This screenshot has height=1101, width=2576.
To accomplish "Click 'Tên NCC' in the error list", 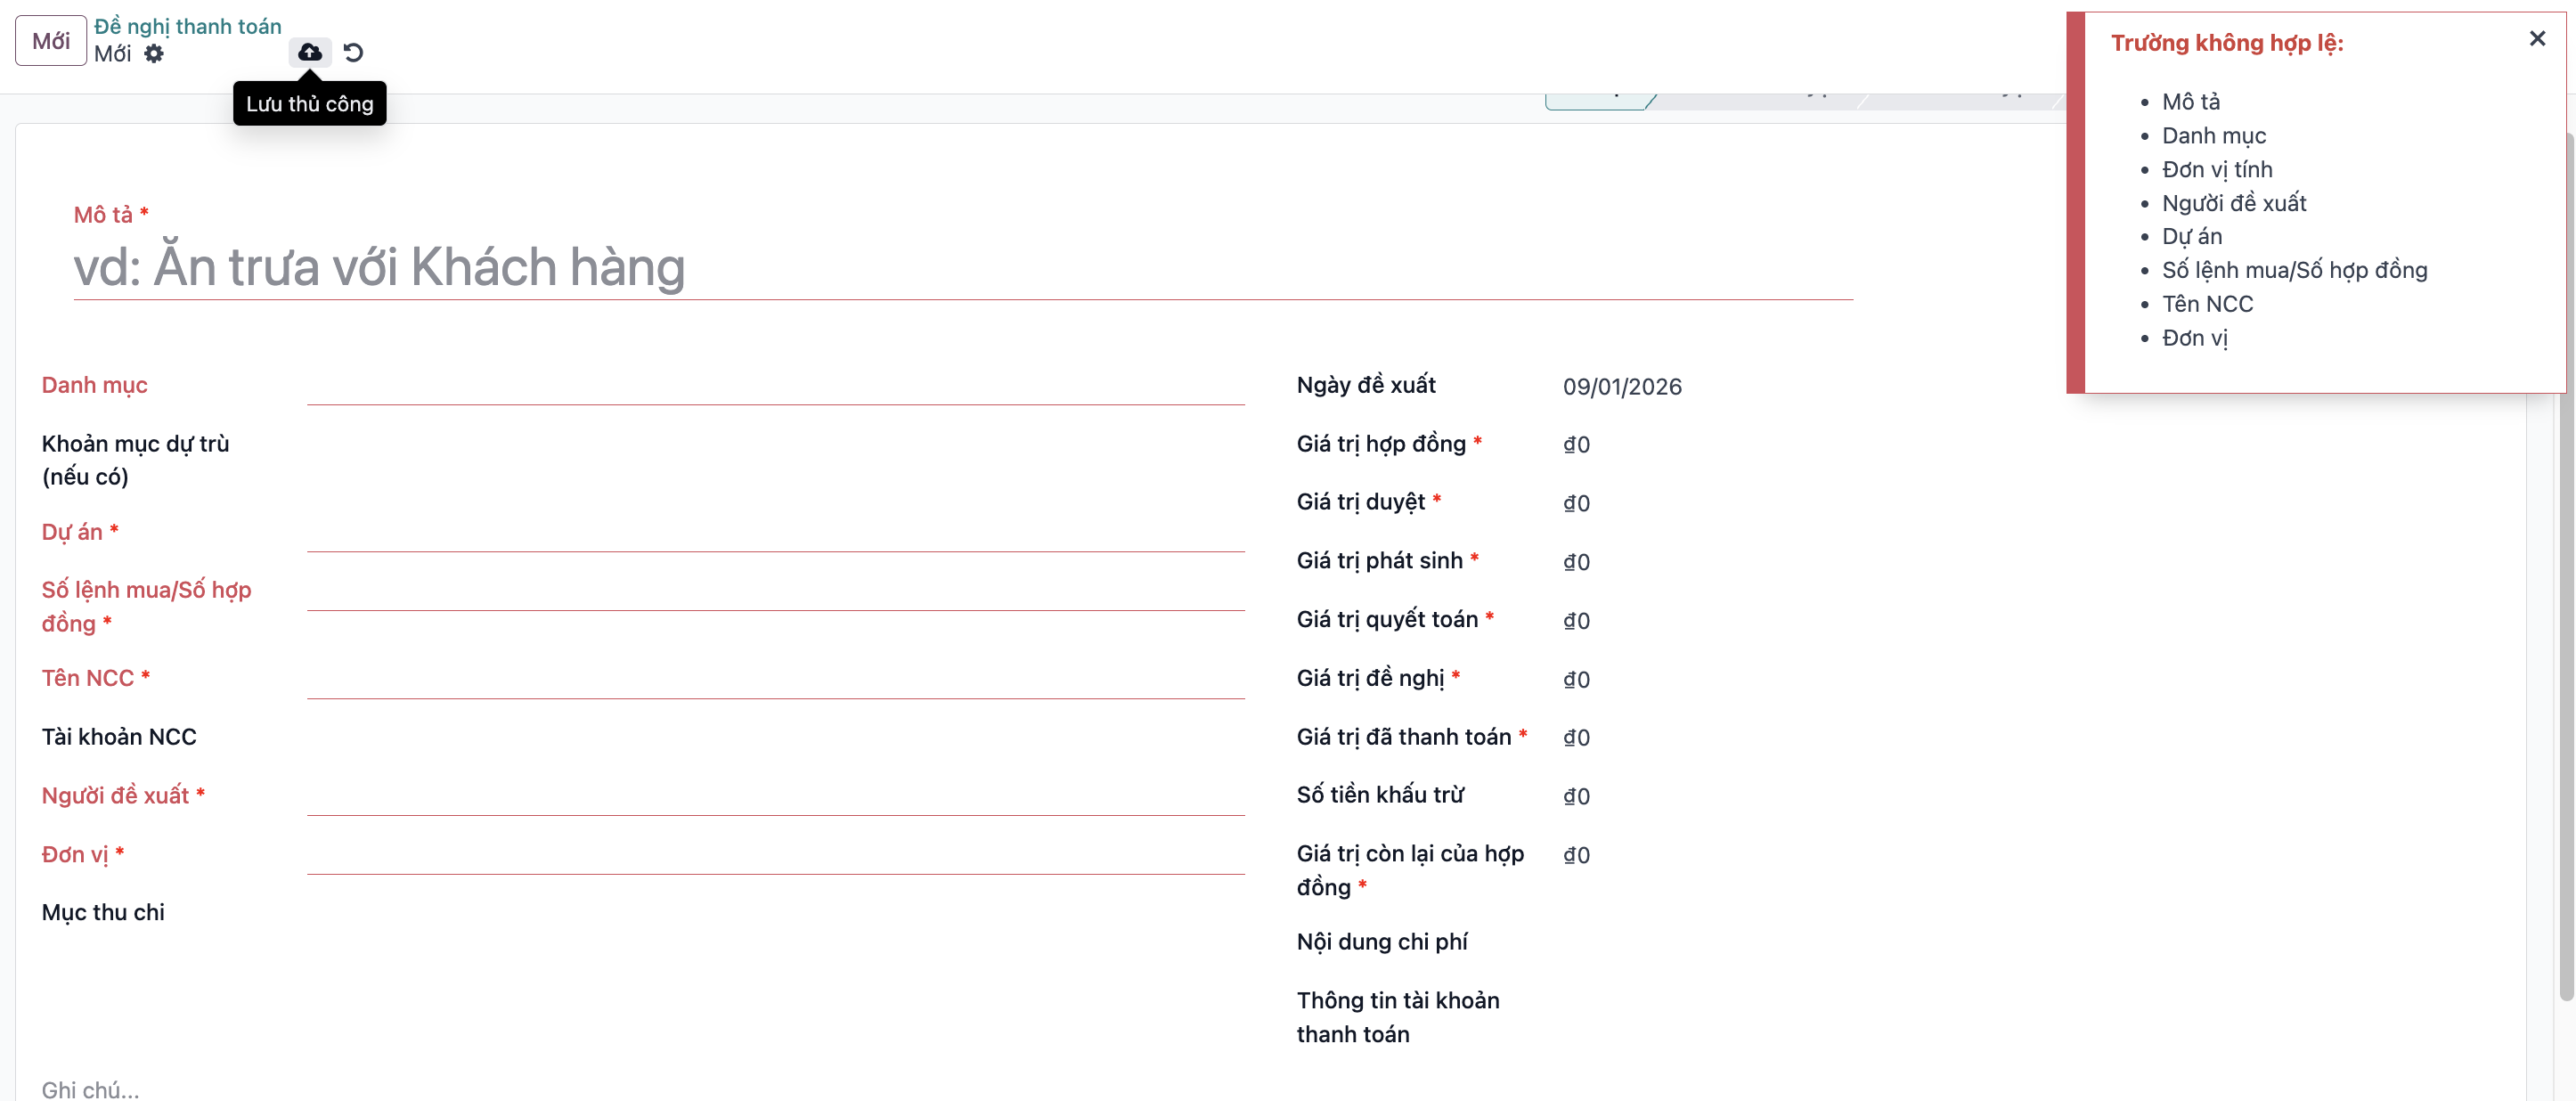I will [x=2207, y=304].
